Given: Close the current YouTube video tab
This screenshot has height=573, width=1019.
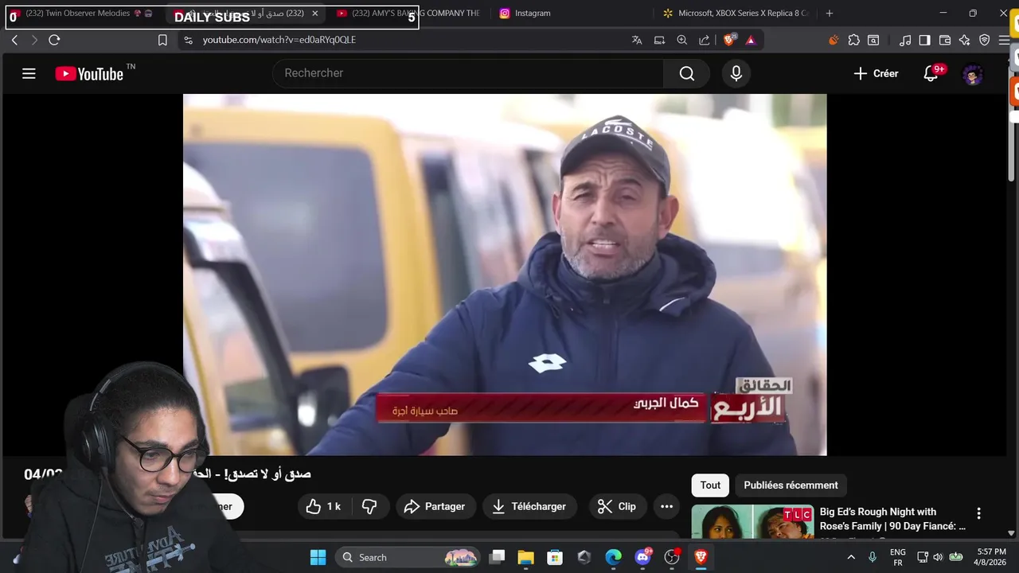Looking at the screenshot, I should [314, 14].
